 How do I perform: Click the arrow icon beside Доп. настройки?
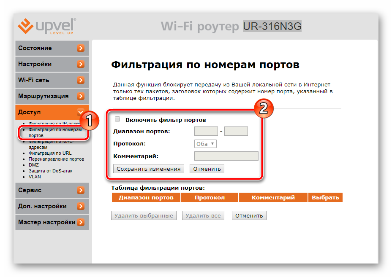pyautogui.click(x=81, y=206)
